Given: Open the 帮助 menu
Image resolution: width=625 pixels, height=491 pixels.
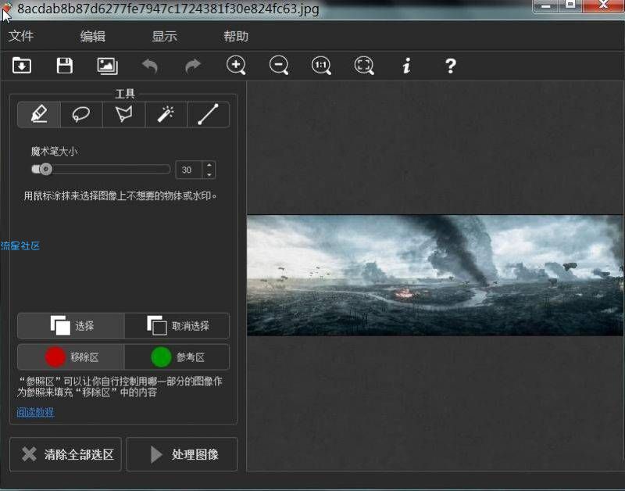Looking at the screenshot, I should coord(236,36).
